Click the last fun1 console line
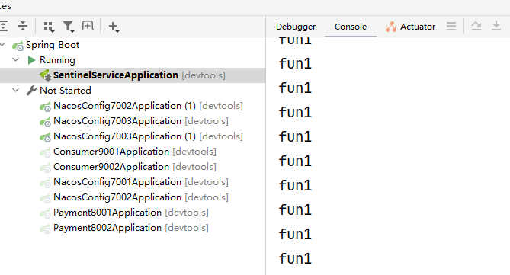The height and width of the screenshot is (275, 510). (x=295, y=258)
